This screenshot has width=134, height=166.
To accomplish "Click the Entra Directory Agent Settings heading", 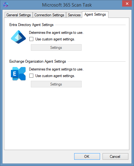I will coord(31,25).
